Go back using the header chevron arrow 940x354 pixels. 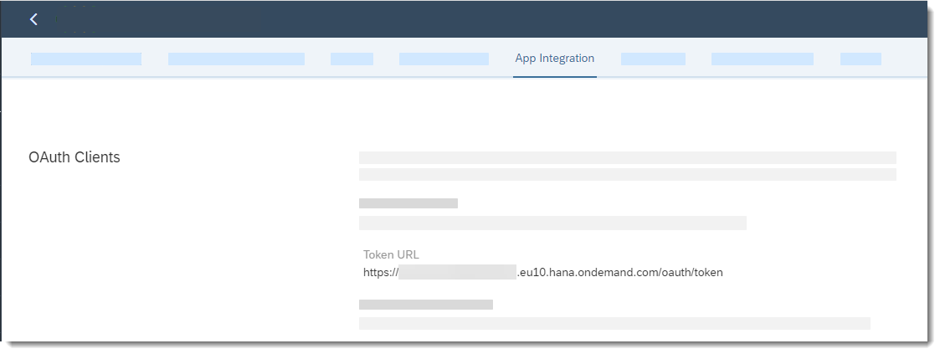[33, 19]
